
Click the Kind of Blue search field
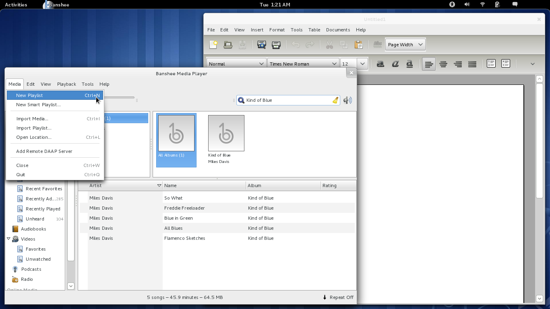[x=288, y=100]
